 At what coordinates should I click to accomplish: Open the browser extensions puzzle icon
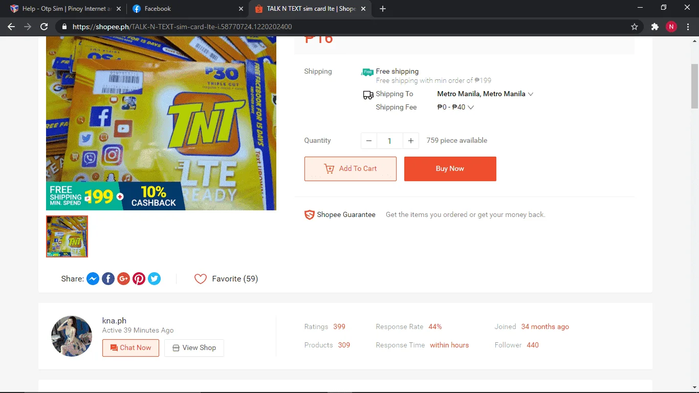click(654, 27)
